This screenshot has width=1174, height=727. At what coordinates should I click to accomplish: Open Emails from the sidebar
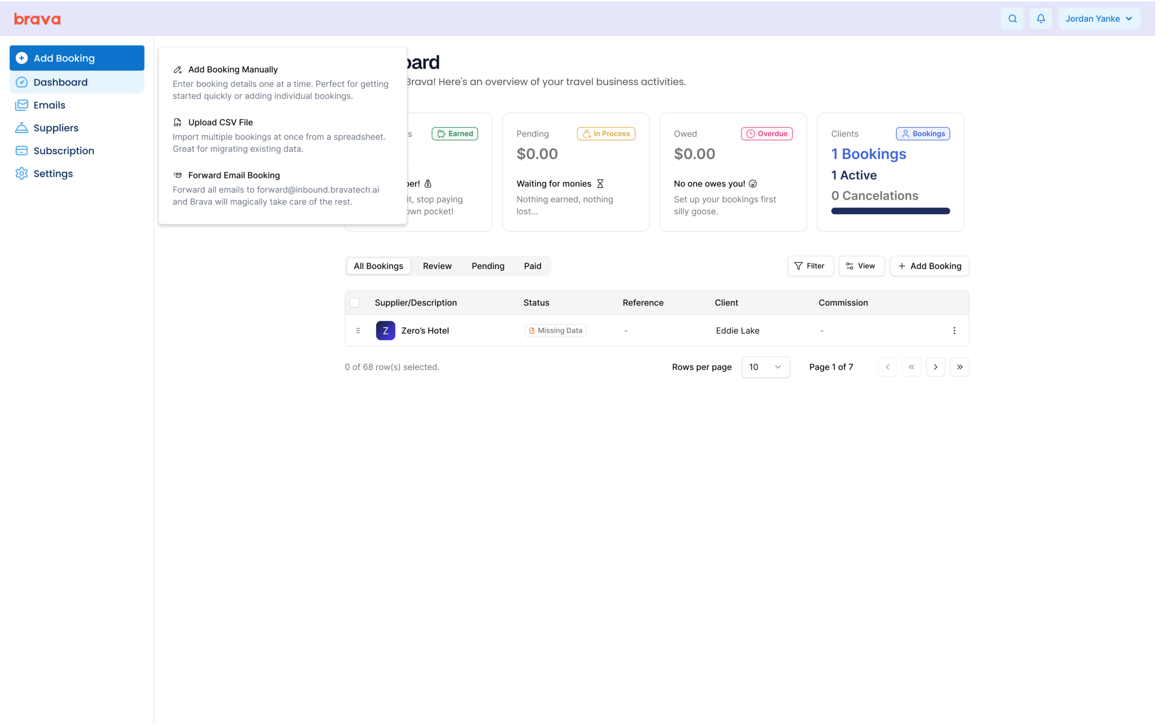[x=49, y=105]
